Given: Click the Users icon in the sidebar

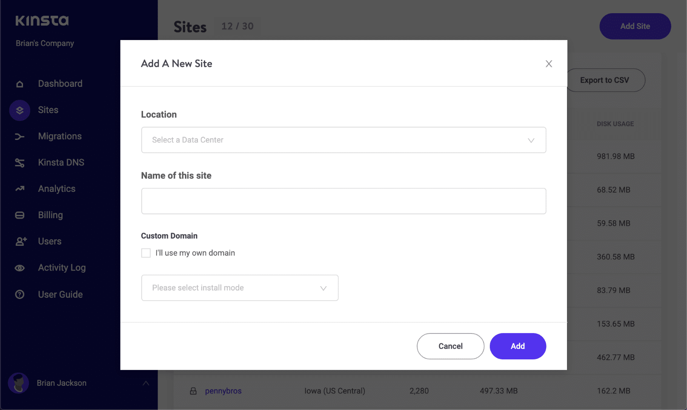Looking at the screenshot, I should (20, 241).
